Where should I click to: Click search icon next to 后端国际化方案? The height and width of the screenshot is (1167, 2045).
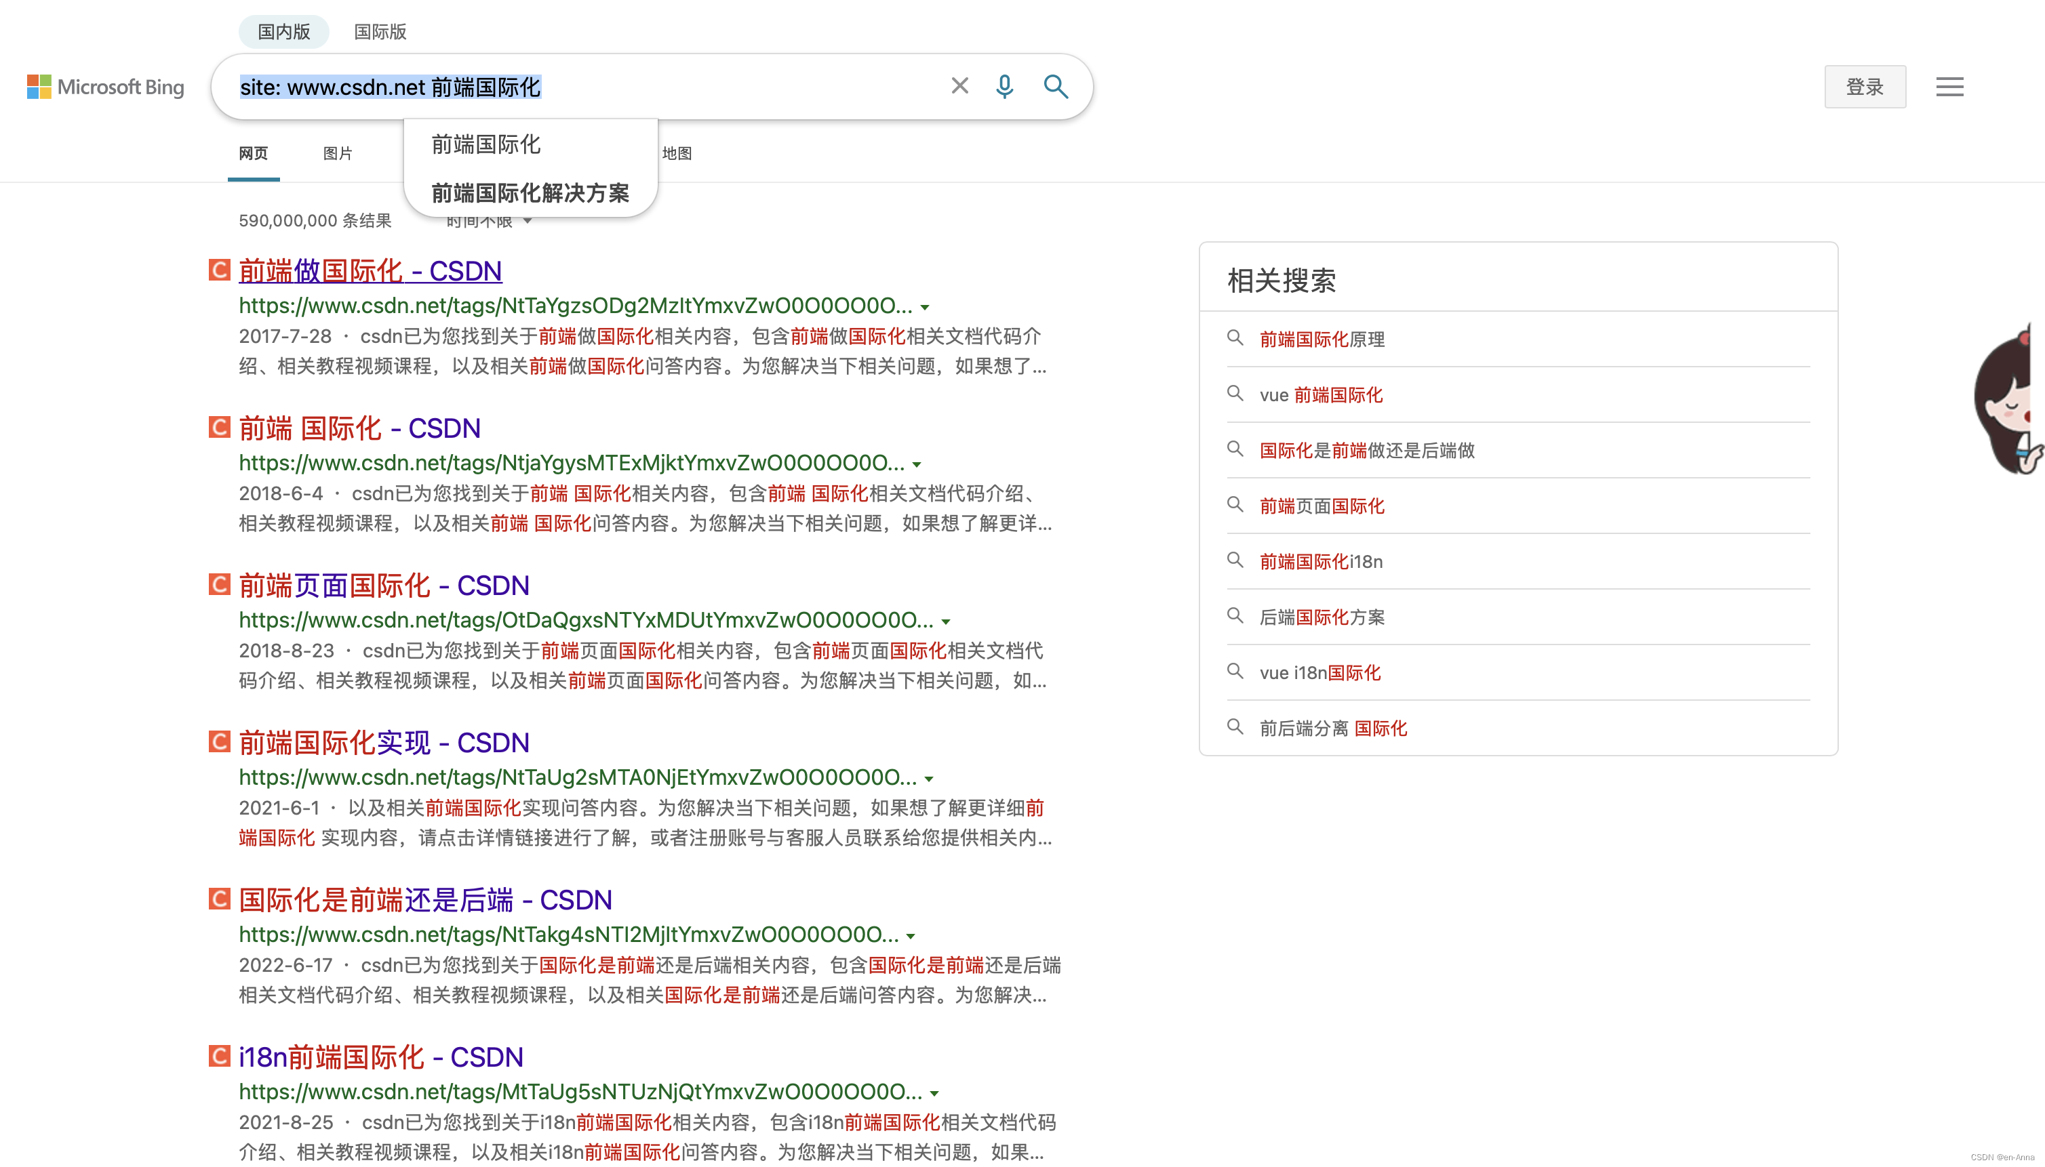(1235, 615)
